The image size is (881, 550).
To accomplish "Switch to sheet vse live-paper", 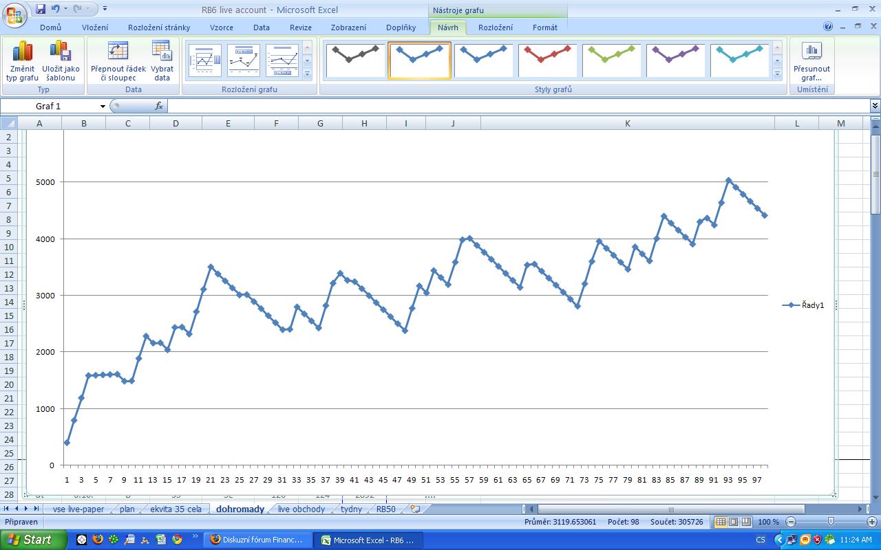I will click(77, 509).
